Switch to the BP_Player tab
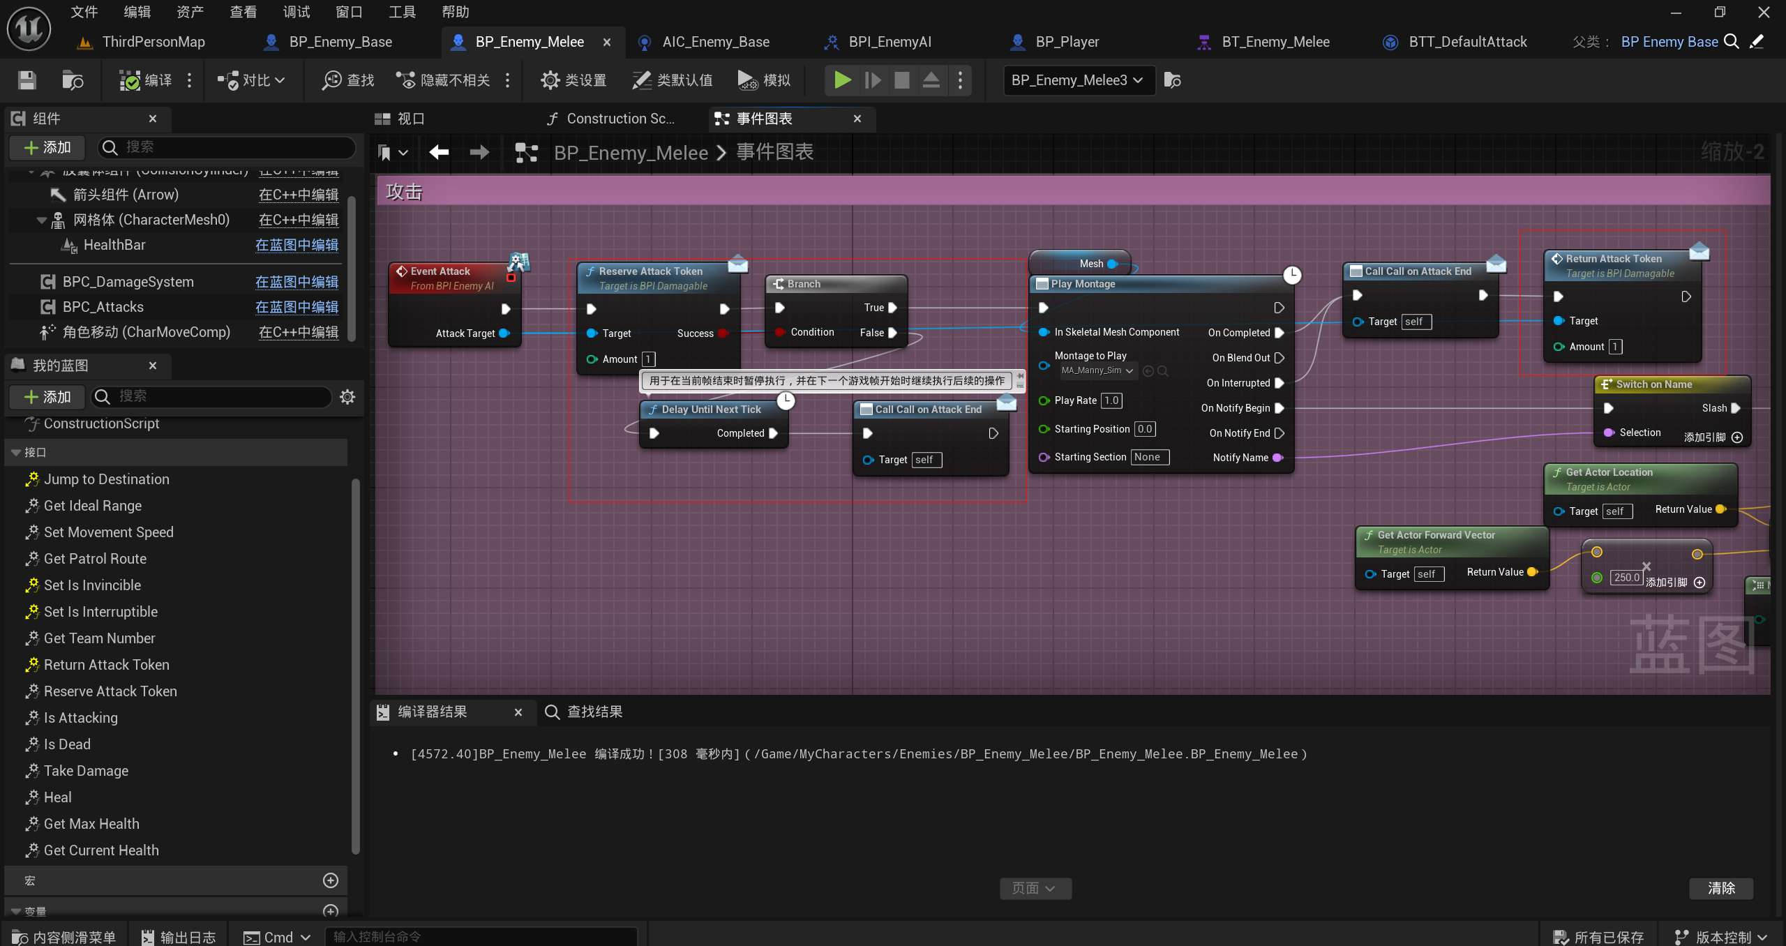This screenshot has width=1786, height=946. (1067, 42)
